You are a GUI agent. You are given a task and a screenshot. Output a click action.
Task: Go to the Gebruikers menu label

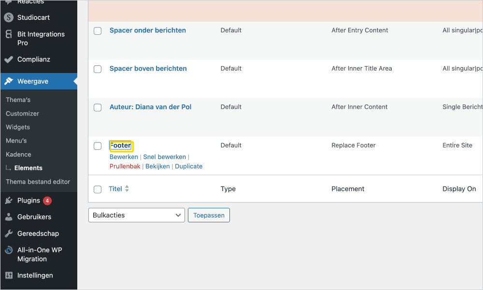(x=34, y=217)
